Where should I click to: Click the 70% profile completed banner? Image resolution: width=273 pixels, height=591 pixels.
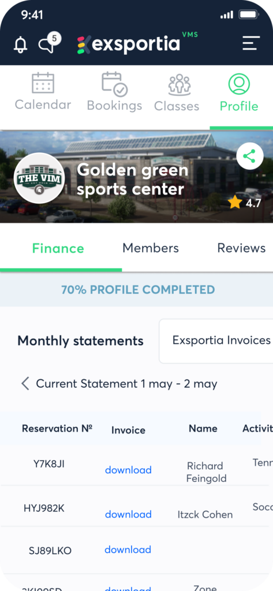[x=136, y=290]
